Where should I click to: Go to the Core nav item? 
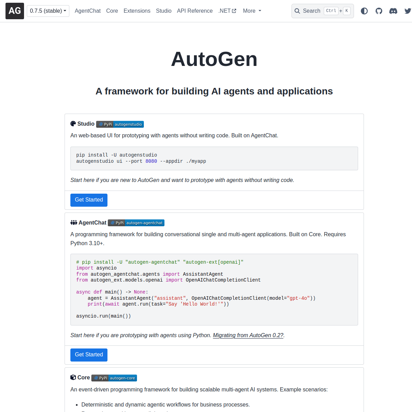coord(112,11)
